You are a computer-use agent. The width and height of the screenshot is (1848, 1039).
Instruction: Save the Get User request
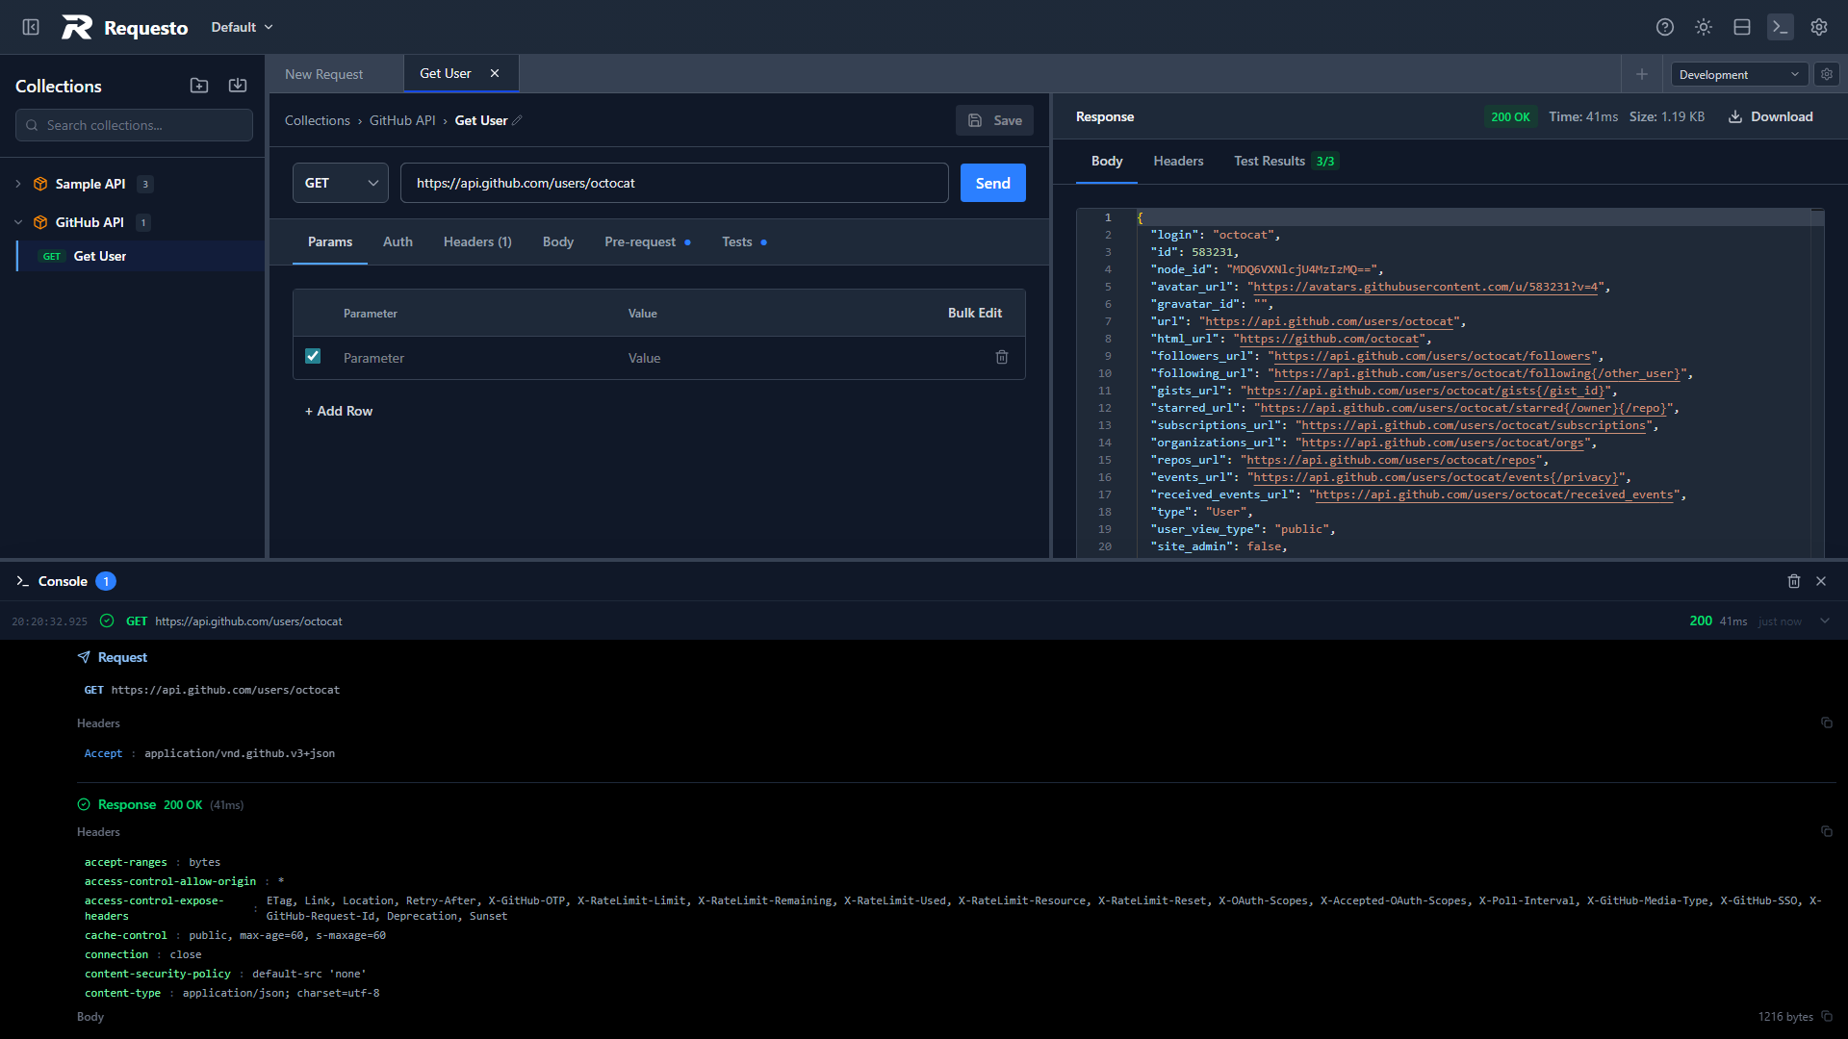pyautogui.click(x=994, y=120)
